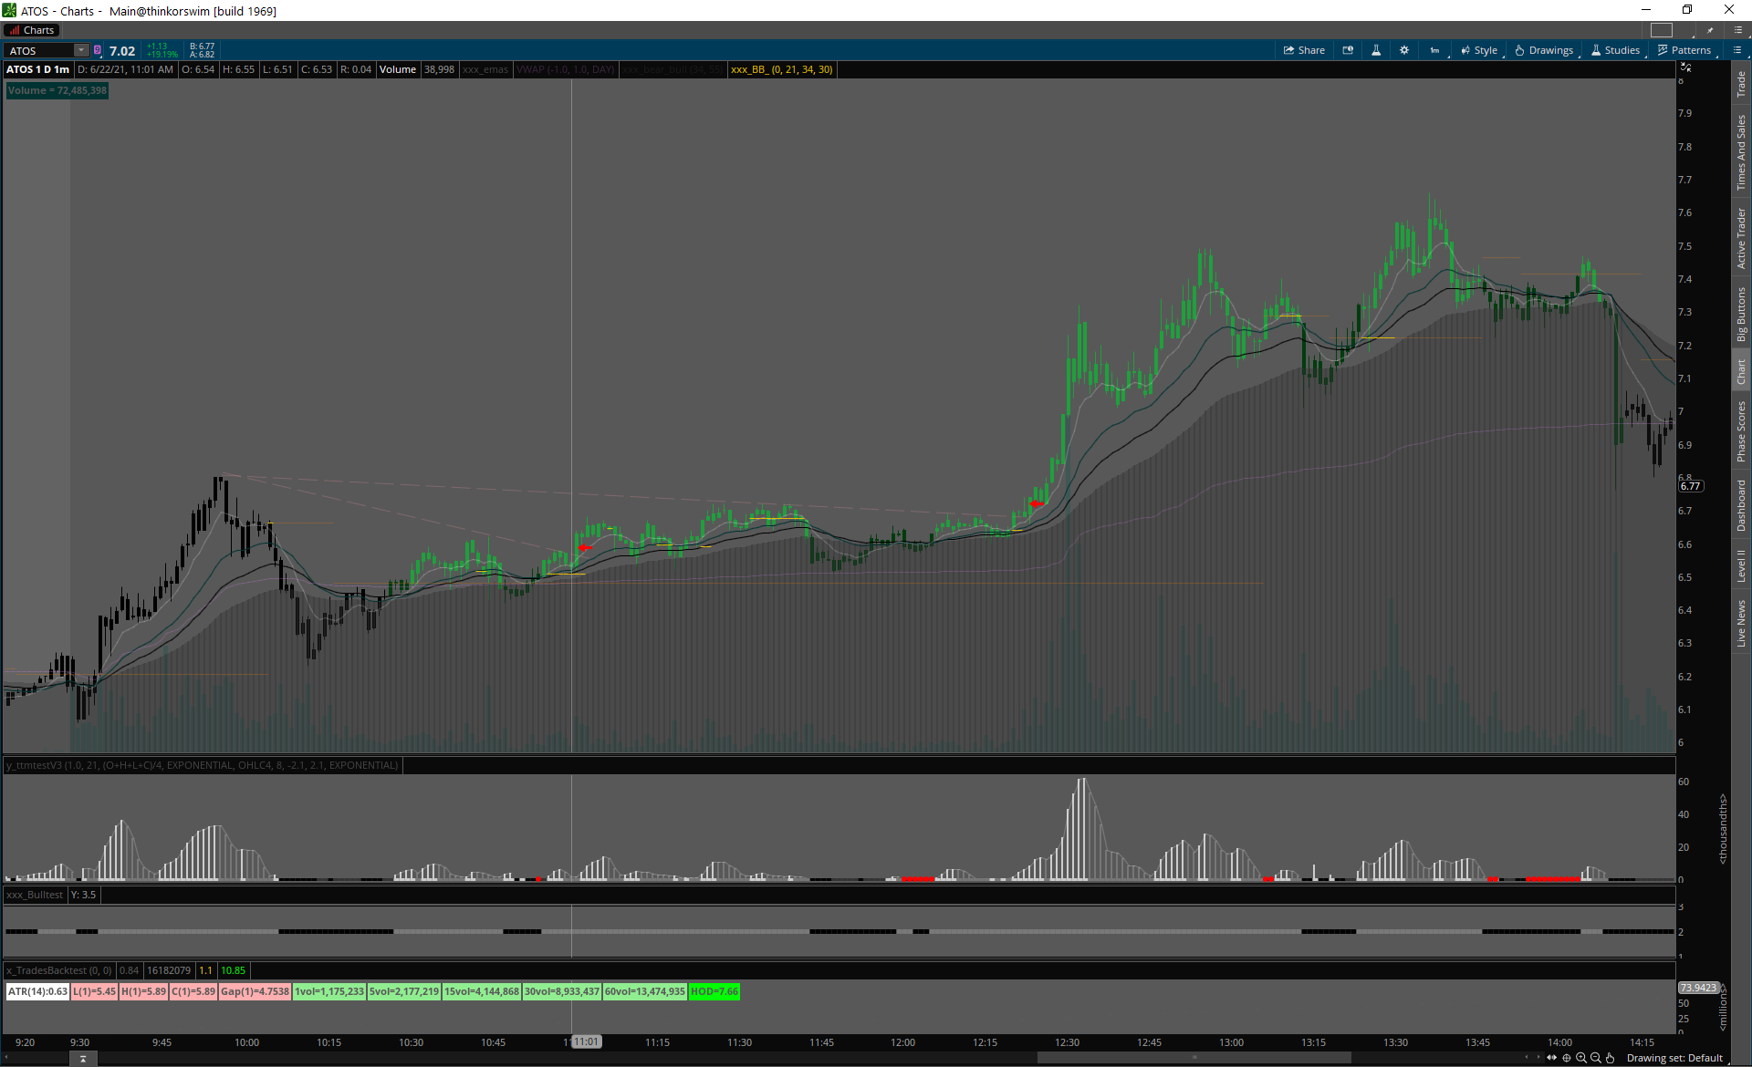1752x1067 pixels.
Task: Open chart settings gear icon
Action: (1404, 50)
